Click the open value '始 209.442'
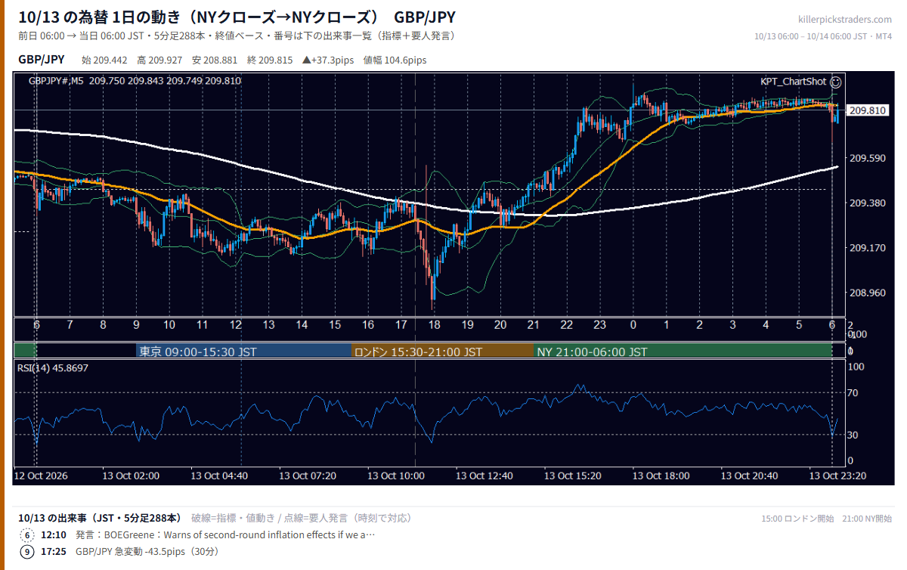 (x=103, y=60)
